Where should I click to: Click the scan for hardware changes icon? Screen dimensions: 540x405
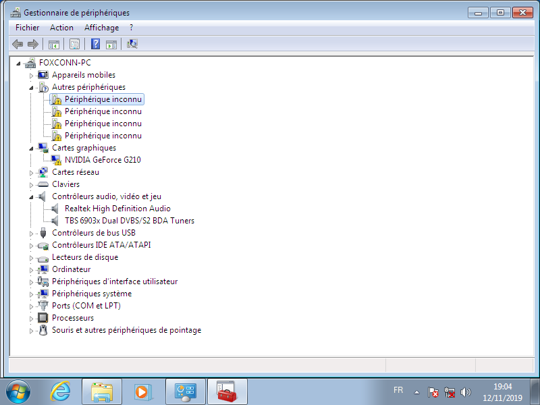(132, 45)
